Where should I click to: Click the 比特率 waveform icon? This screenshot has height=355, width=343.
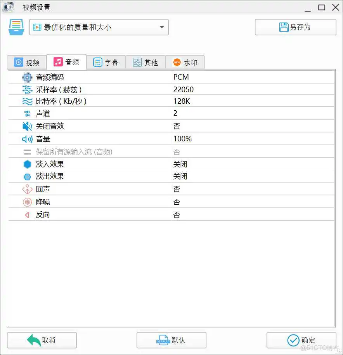[x=26, y=101]
